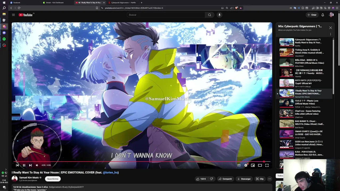The height and width of the screenshot is (191, 340).
Task: Open the @lorien_lra mention link
Action: coord(110,172)
